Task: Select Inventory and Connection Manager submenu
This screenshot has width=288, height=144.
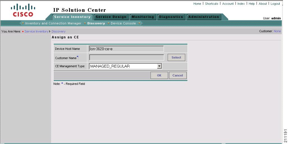Action: click(x=53, y=23)
